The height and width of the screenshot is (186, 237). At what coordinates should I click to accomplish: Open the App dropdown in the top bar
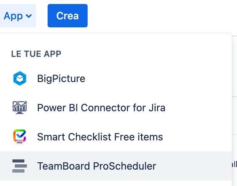click(18, 16)
